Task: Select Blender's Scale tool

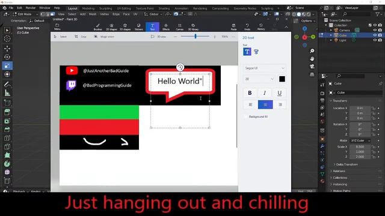Action: point(7,65)
